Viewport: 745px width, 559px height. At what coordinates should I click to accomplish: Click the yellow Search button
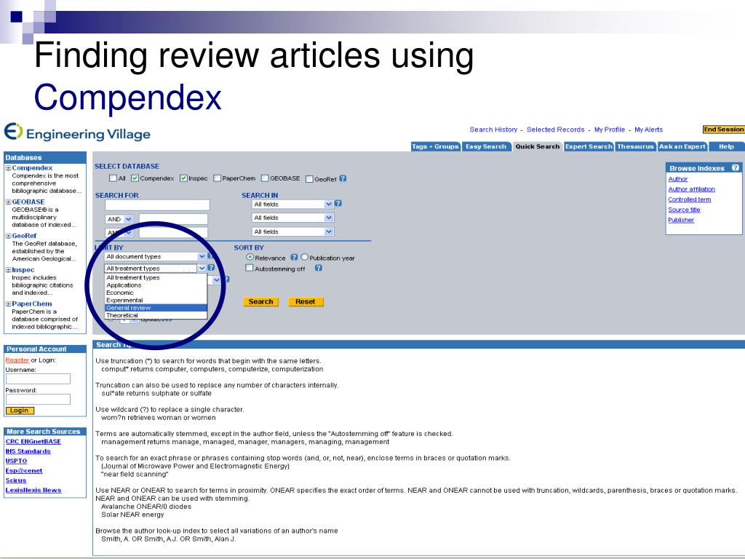click(x=261, y=301)
